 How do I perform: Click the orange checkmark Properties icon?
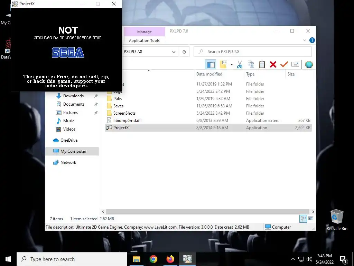point(284,64)
